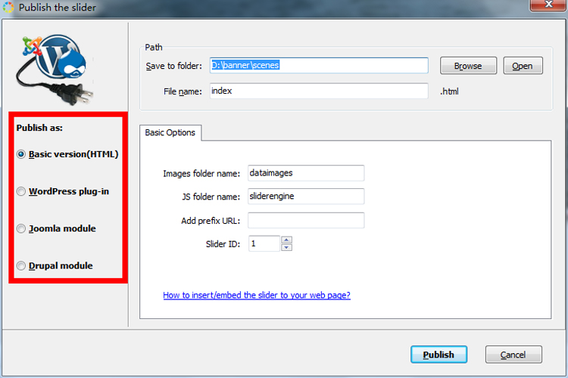Click the Publish as: heading

[39, 128]
